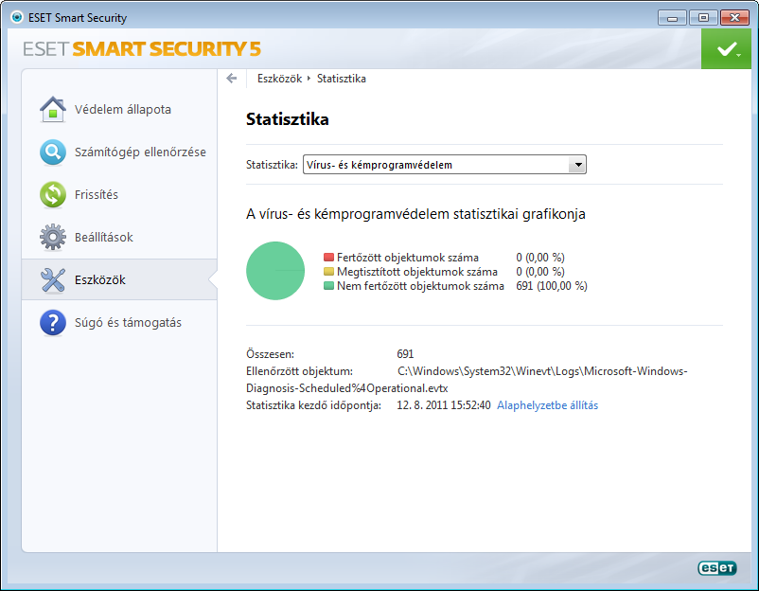
Task: Click the wrench icon for Eszközök
Action: pyautogui.click(x=53, y=280)
